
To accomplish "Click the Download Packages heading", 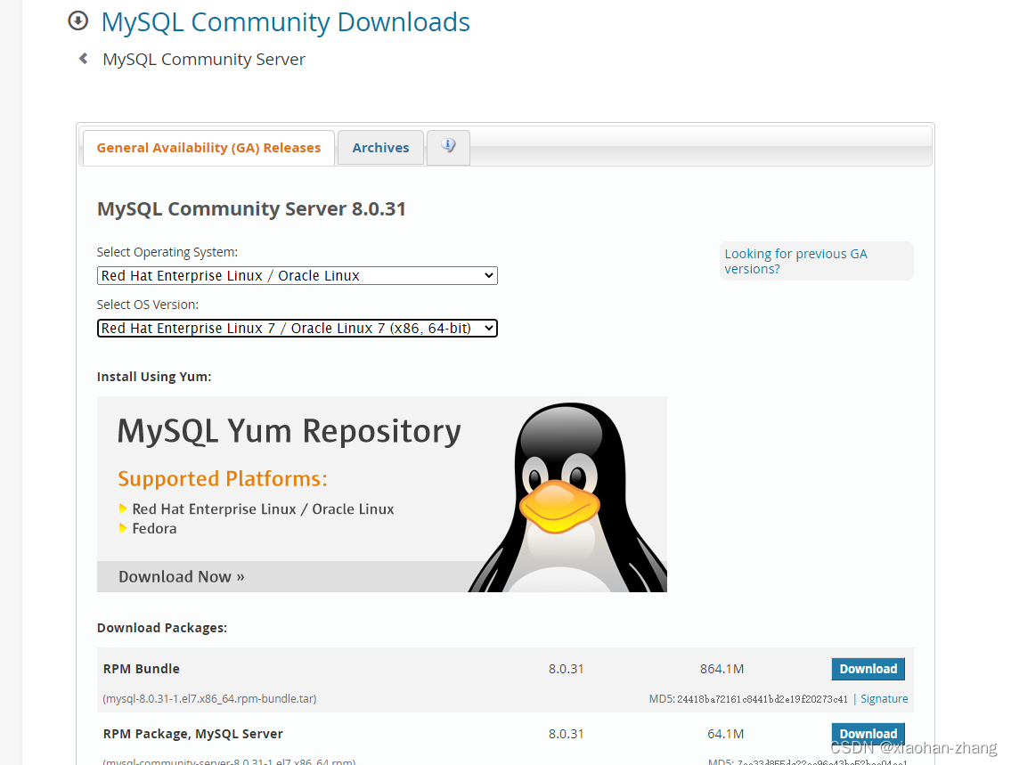I will pyautogui.click(x=162, y=628).
